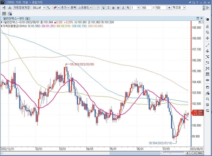The image size is (212, 156).
Task: Click the window layout icon in sidebar
Action: pyautogui.click(x=207, y=87)
